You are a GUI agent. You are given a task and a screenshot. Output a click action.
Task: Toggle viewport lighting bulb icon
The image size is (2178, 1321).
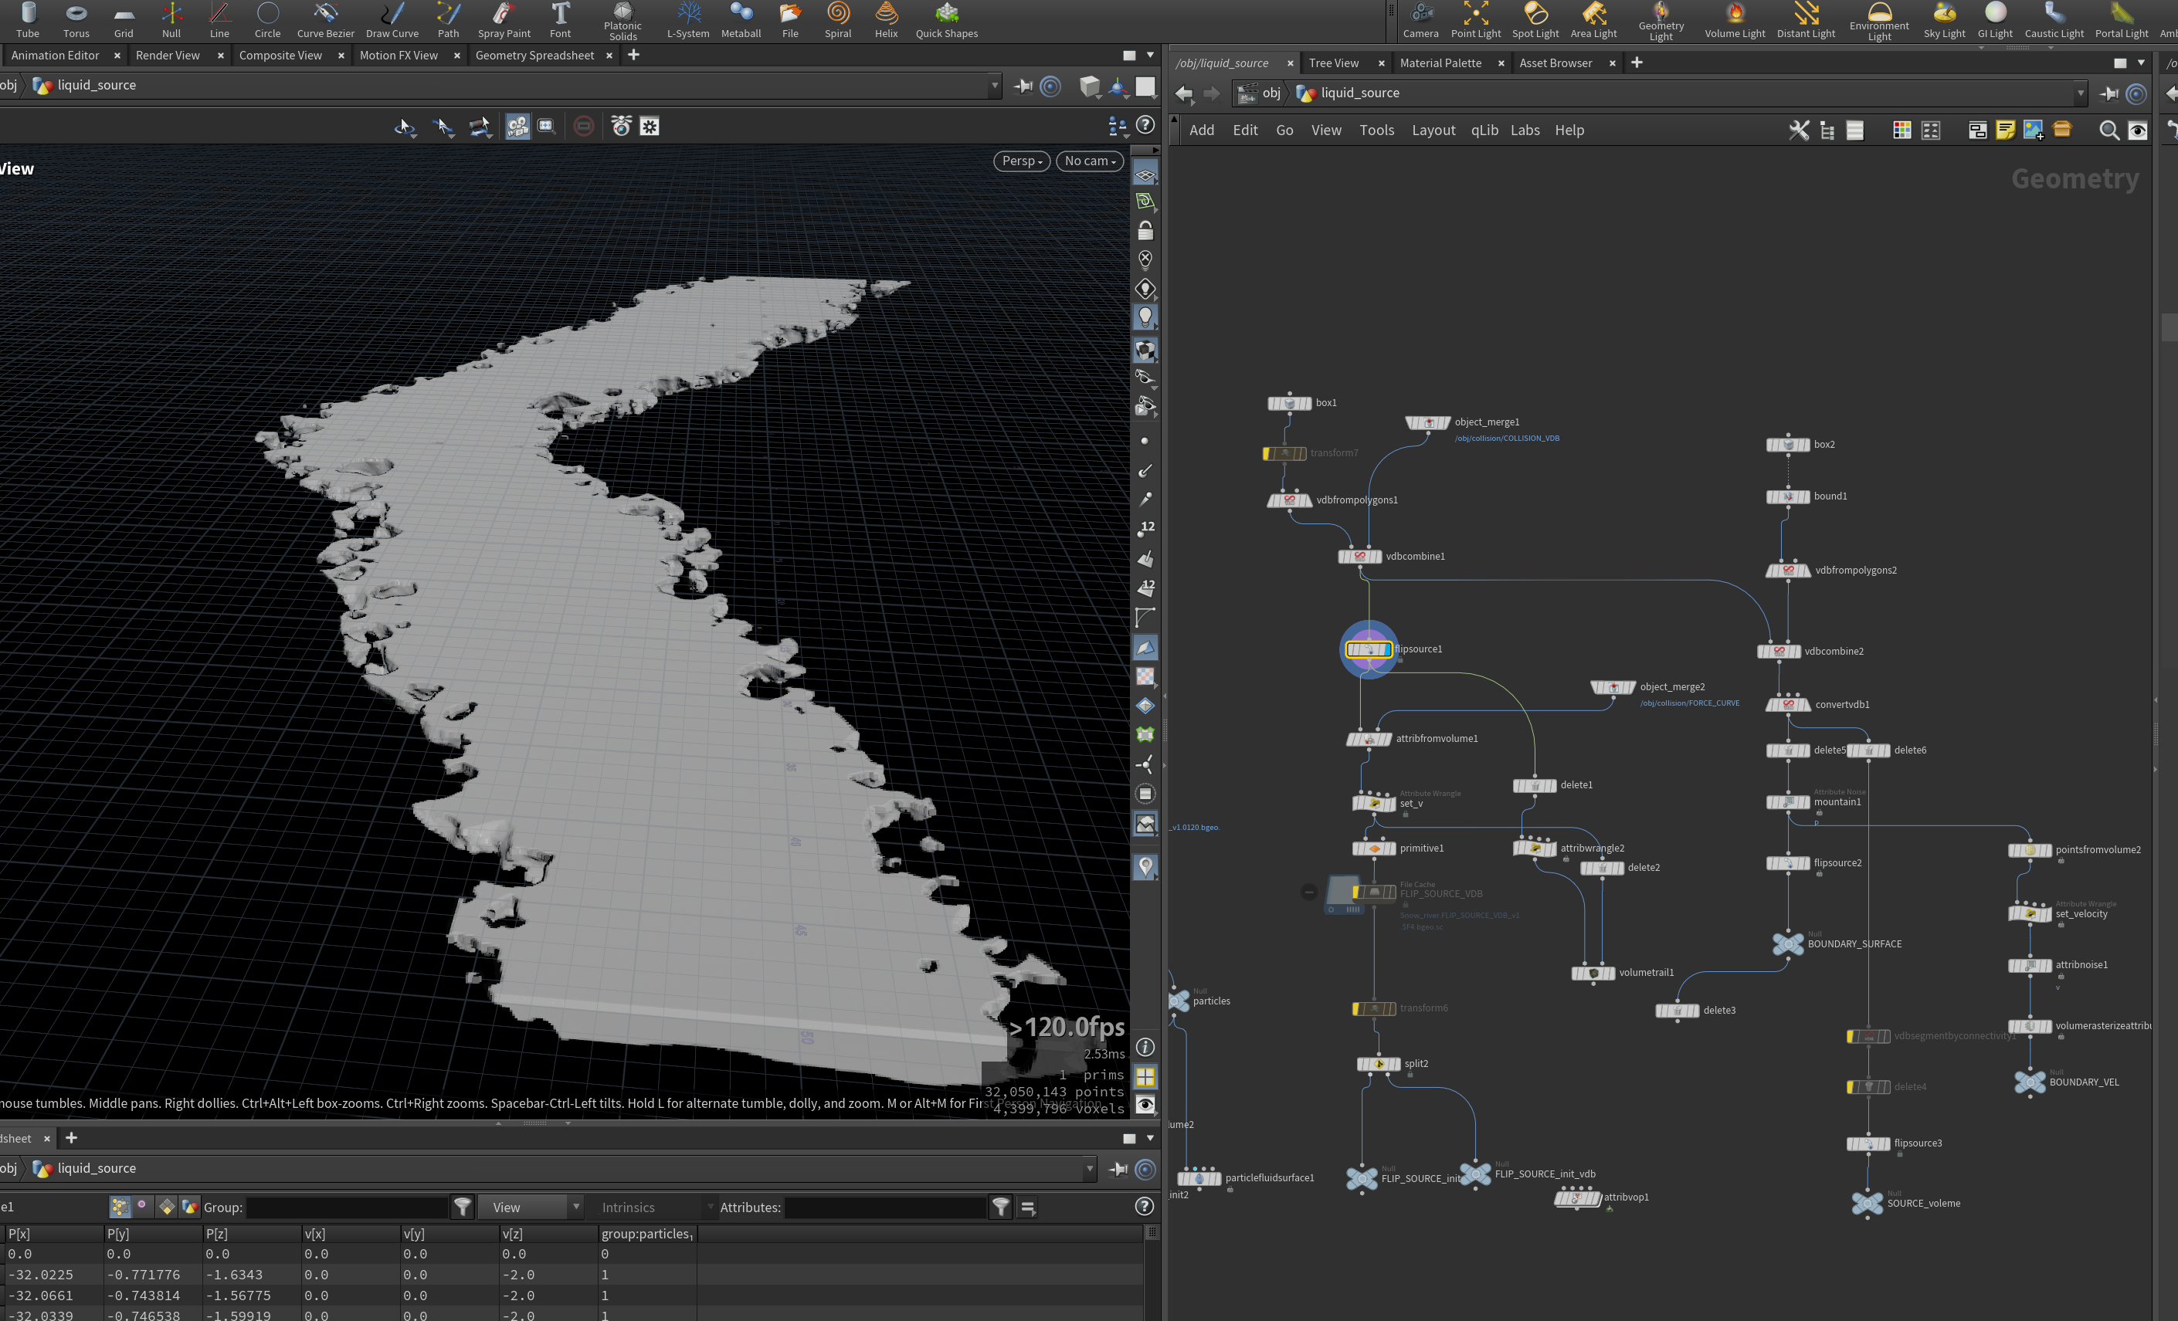pyautogui.click(x=1145, y=317)
